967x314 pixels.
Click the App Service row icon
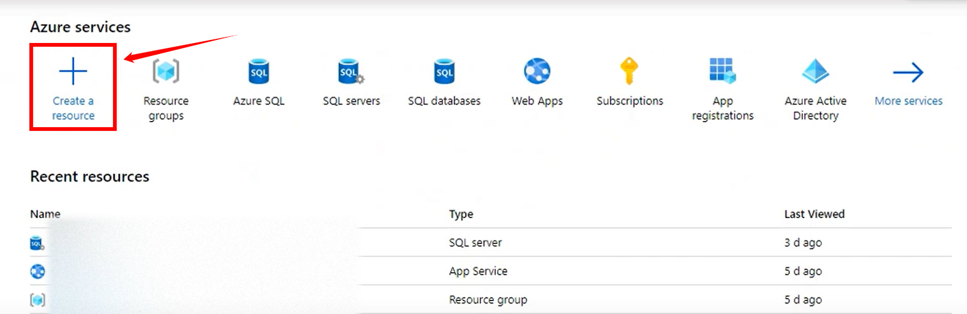click(x=37, y=272)
